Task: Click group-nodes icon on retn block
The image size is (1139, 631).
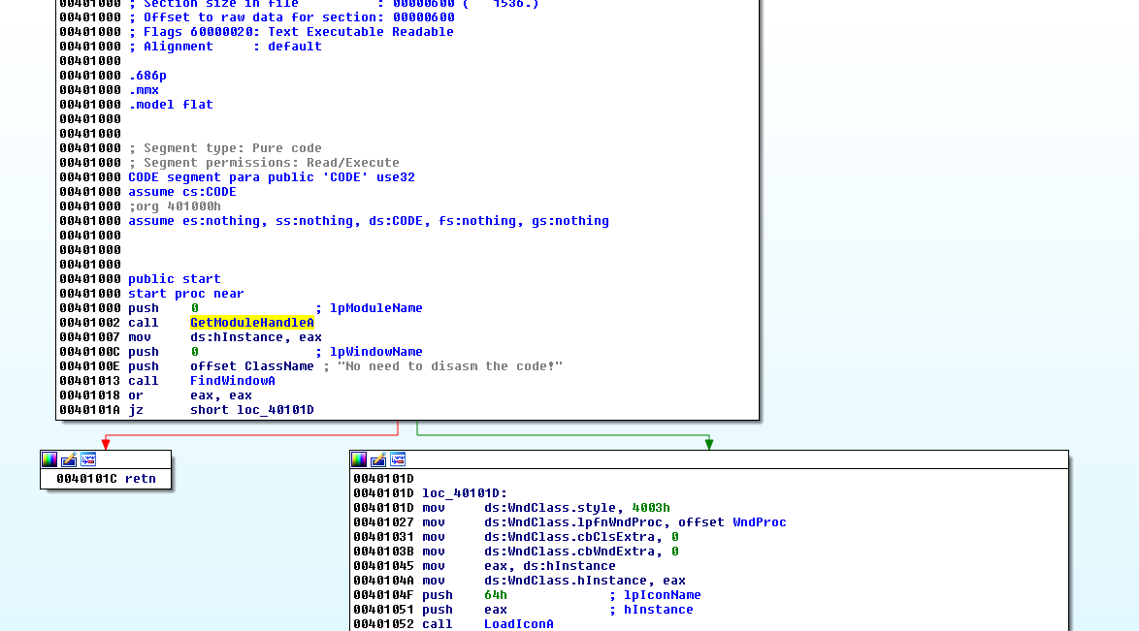Action: click(88, 459)
